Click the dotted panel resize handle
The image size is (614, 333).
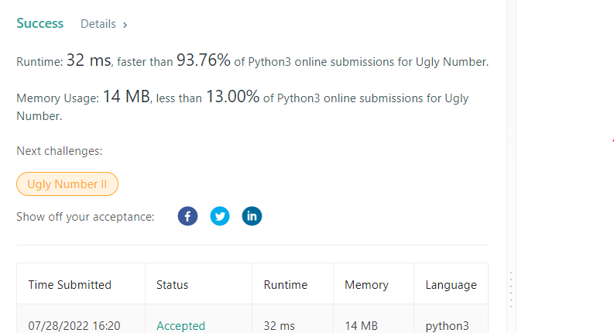coord(510,289)
